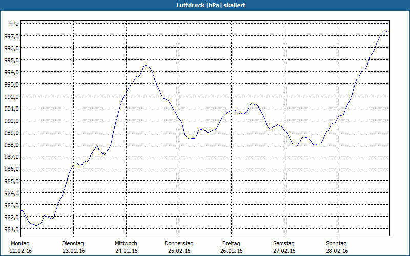Click the date 28.02.16
Screen dimensions: 410x256
tap(337, 251)
